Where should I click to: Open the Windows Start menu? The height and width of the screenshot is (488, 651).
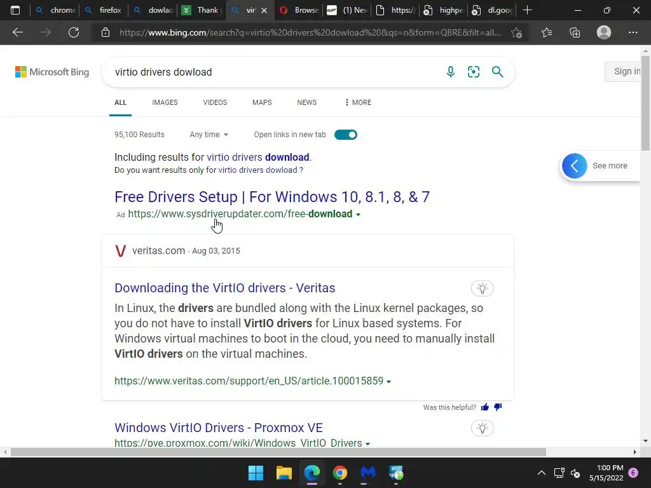(256, 473)
